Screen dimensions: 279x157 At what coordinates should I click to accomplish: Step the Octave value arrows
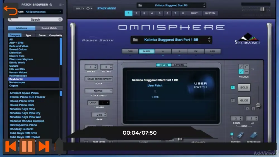[x=111, y=67]
